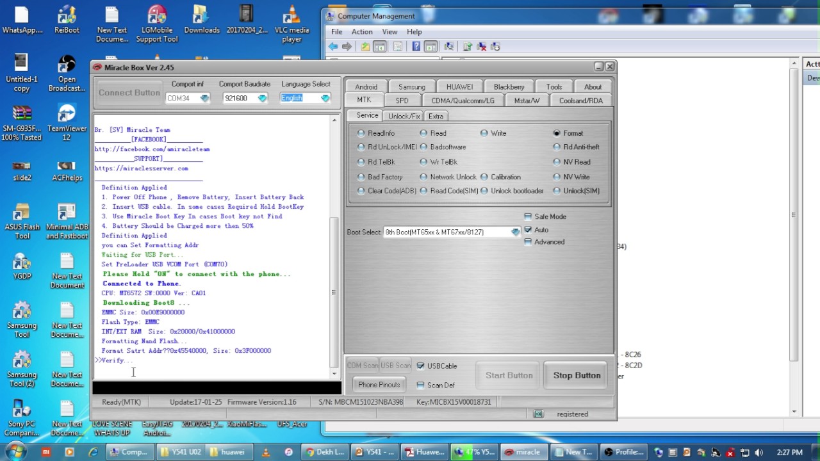Open Sony PC Companion desktop icon
This screenshot has width=820, height=461.
click(22, 419)
